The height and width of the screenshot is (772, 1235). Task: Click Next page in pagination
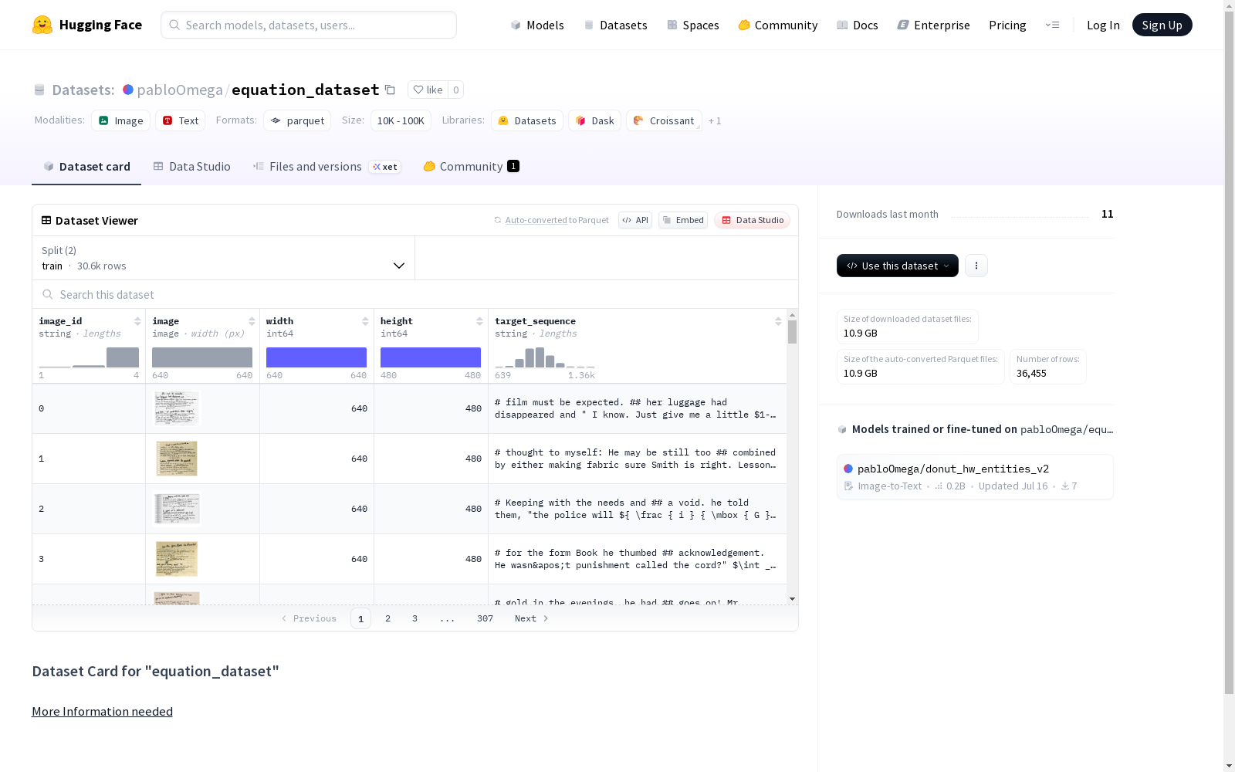click(x=532, y=618)
